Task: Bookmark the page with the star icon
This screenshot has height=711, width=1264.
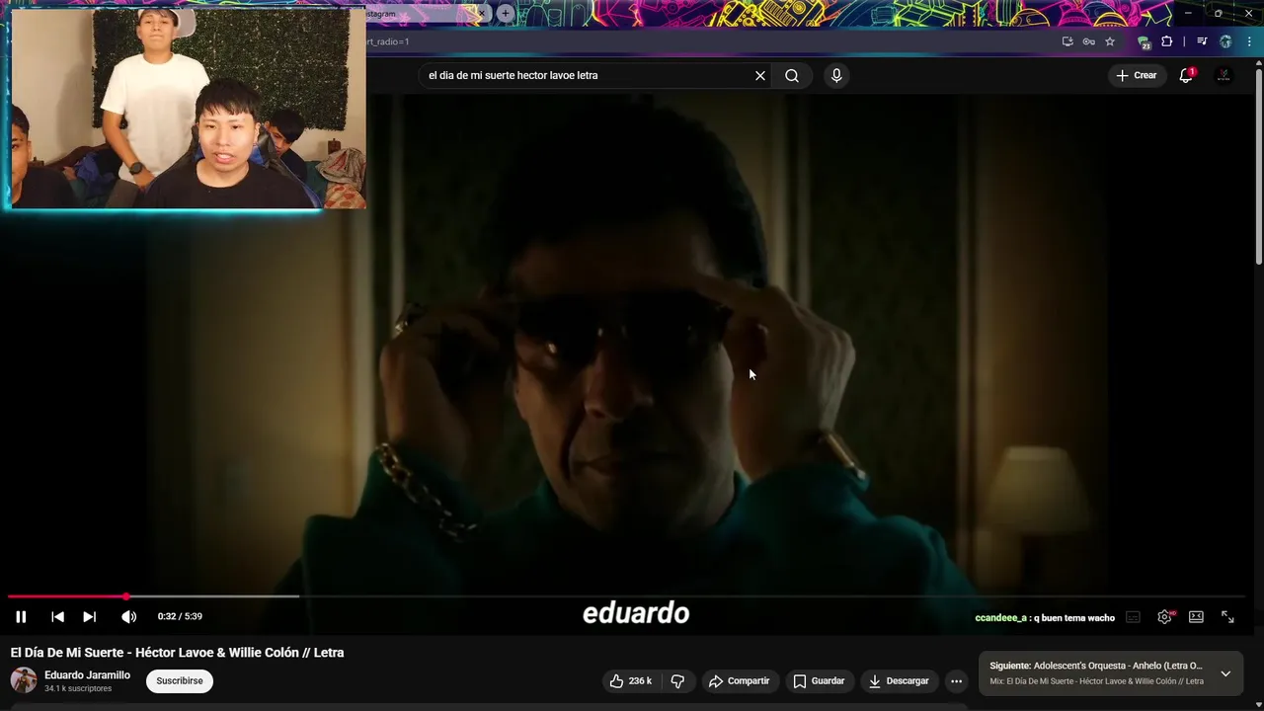Action: [1110, 41]
